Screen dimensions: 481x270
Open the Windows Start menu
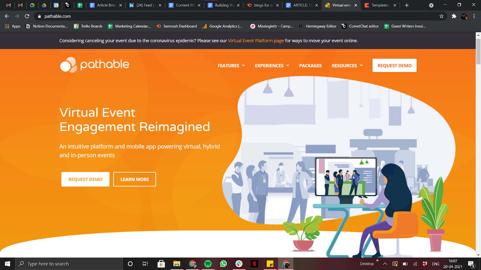[x=8, y=264]
